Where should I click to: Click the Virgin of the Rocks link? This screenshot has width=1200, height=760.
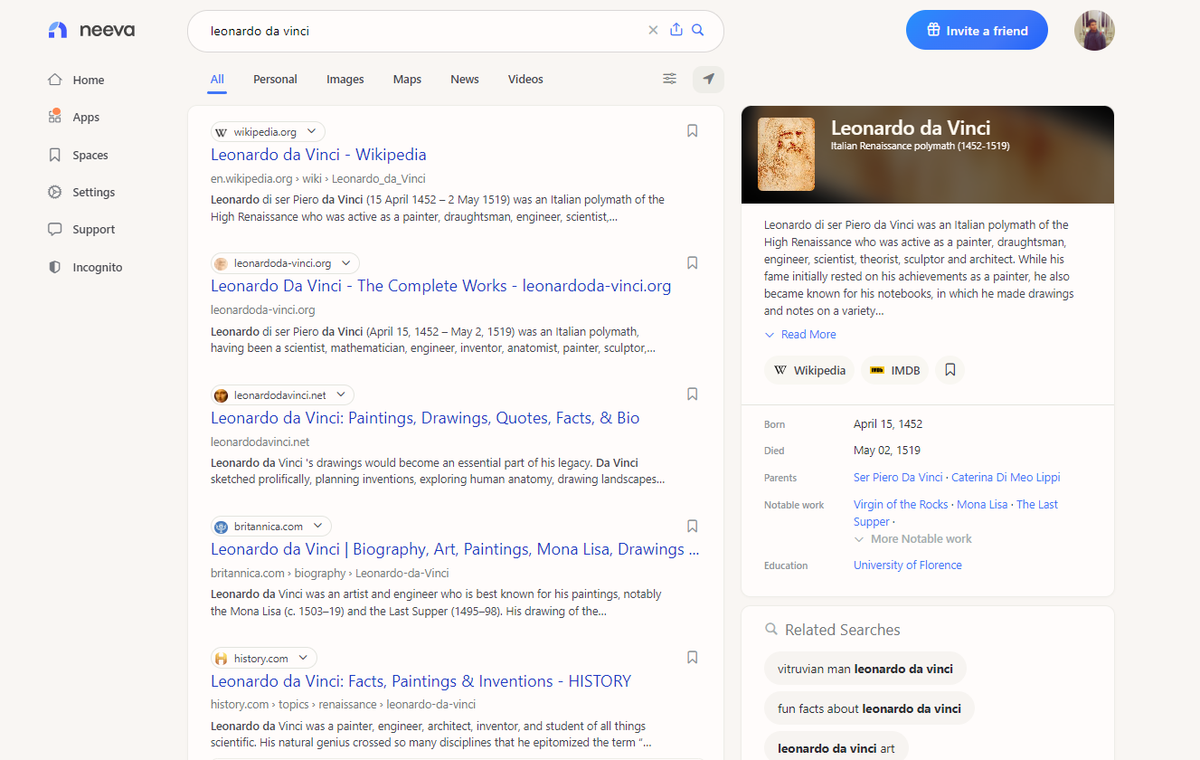(901, 504)
